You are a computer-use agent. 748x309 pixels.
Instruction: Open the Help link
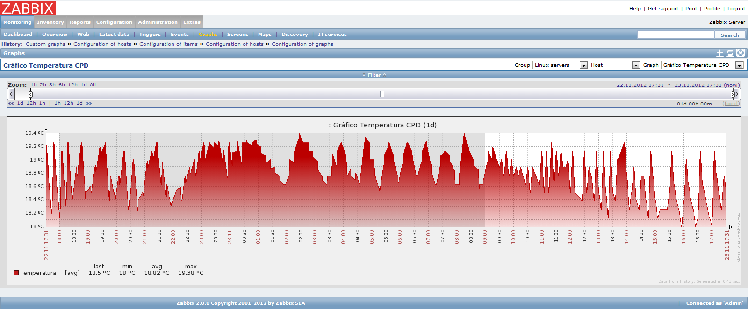635,9
